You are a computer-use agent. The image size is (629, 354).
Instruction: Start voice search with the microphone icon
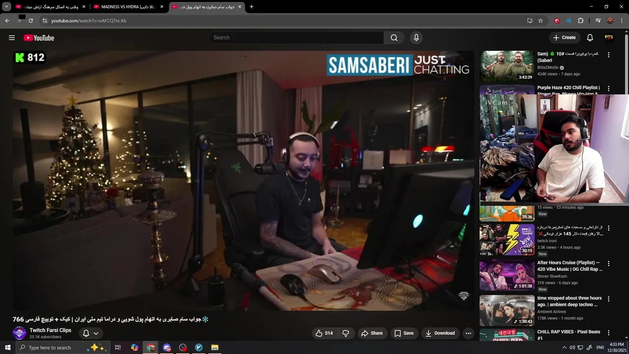tap(416, 38)
